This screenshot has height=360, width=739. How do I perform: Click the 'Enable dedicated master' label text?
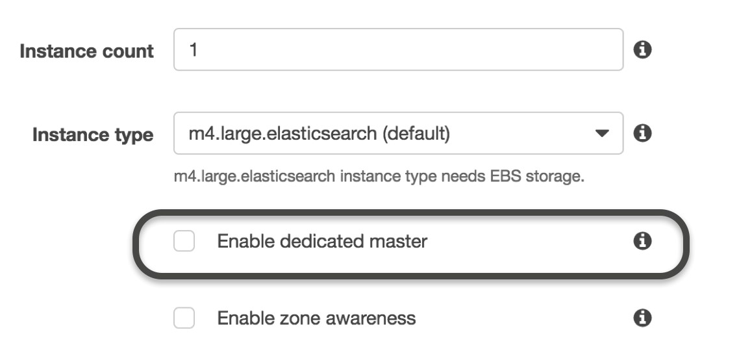tap(322, 241)
